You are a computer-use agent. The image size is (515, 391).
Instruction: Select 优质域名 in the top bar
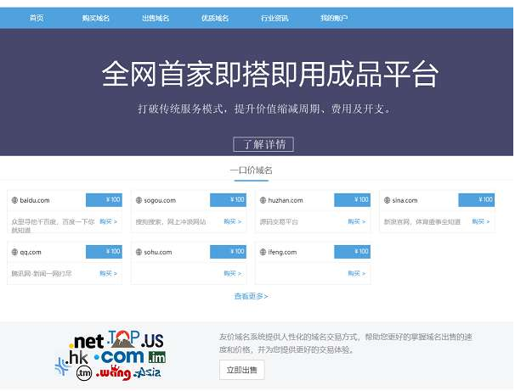(215, 18)
